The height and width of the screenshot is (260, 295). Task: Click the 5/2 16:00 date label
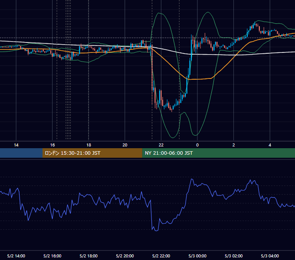pos(52,256)
